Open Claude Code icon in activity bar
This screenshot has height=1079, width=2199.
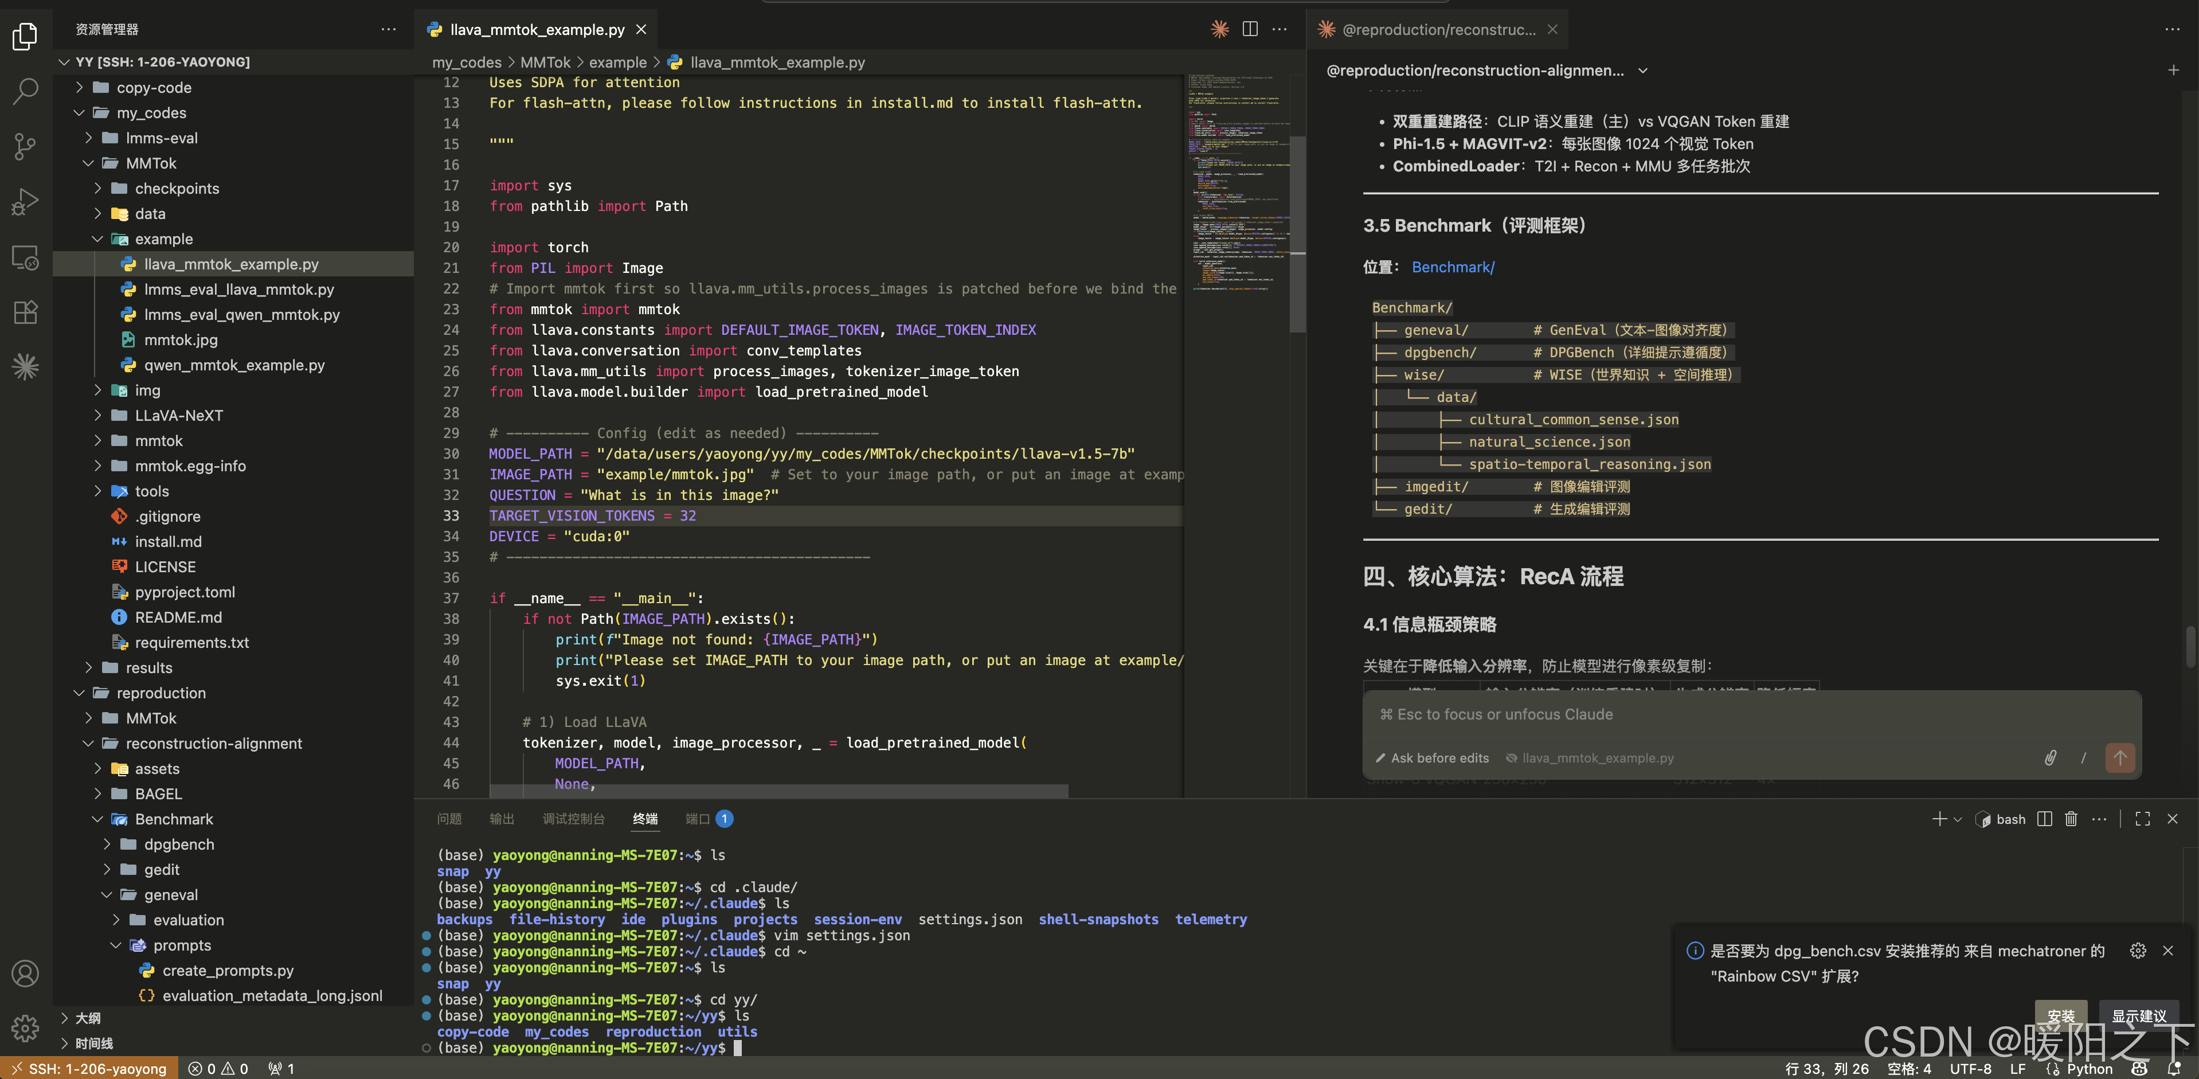click(26, 367)
